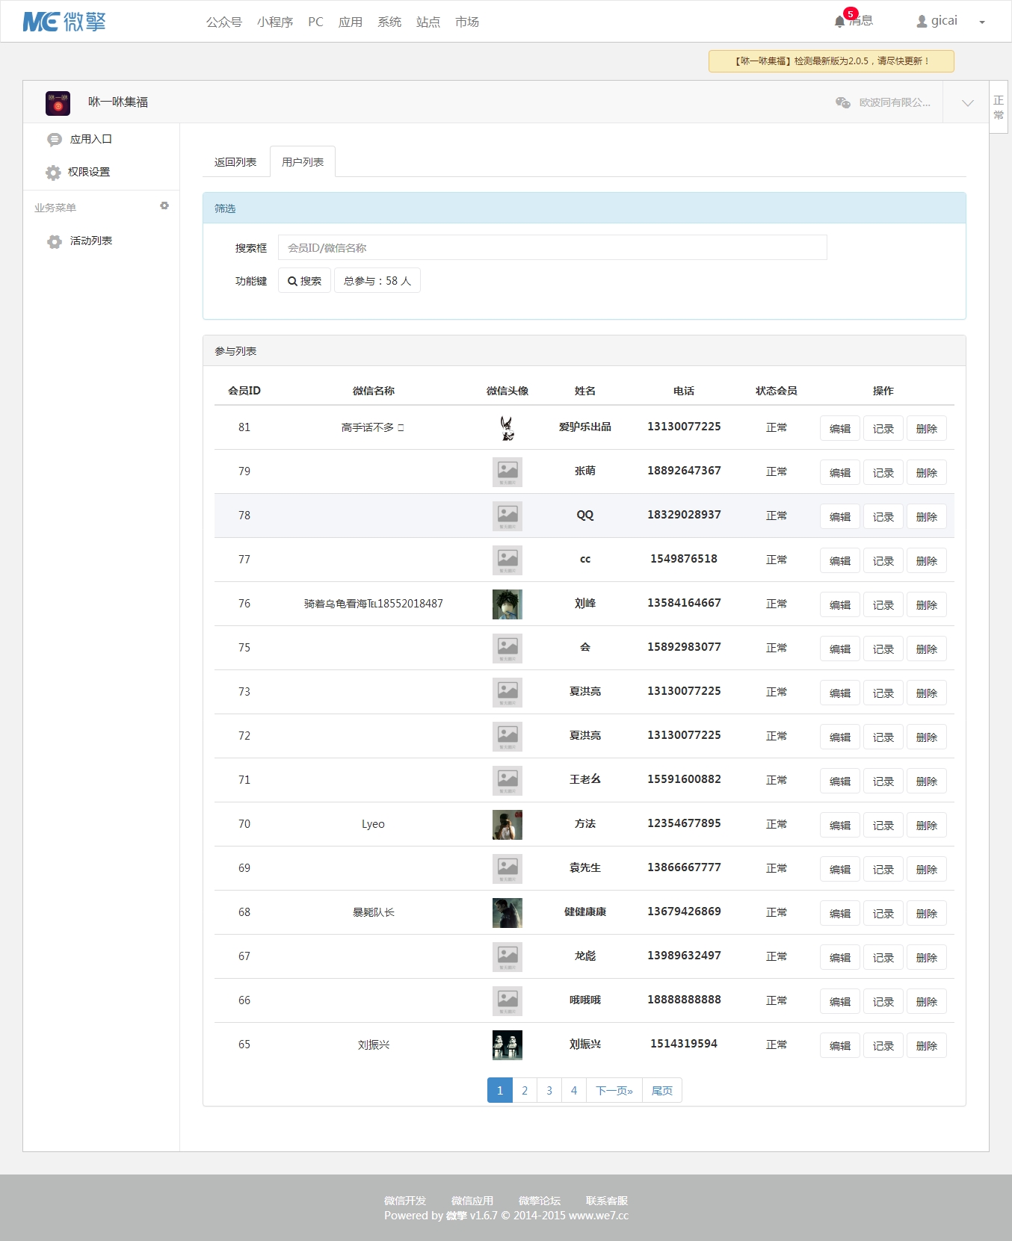Viewport: 1012px width, 1241px height.
Task: Click current page 1 indicator
Action: (x=500, y=1091)
